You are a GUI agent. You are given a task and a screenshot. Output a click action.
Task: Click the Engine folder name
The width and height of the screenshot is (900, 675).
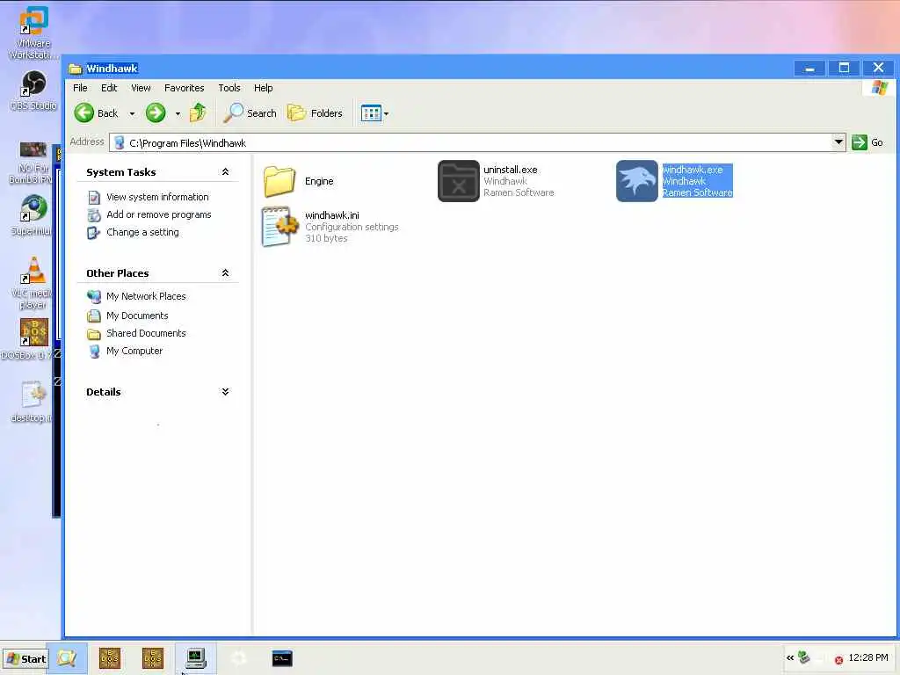(319, 181)
